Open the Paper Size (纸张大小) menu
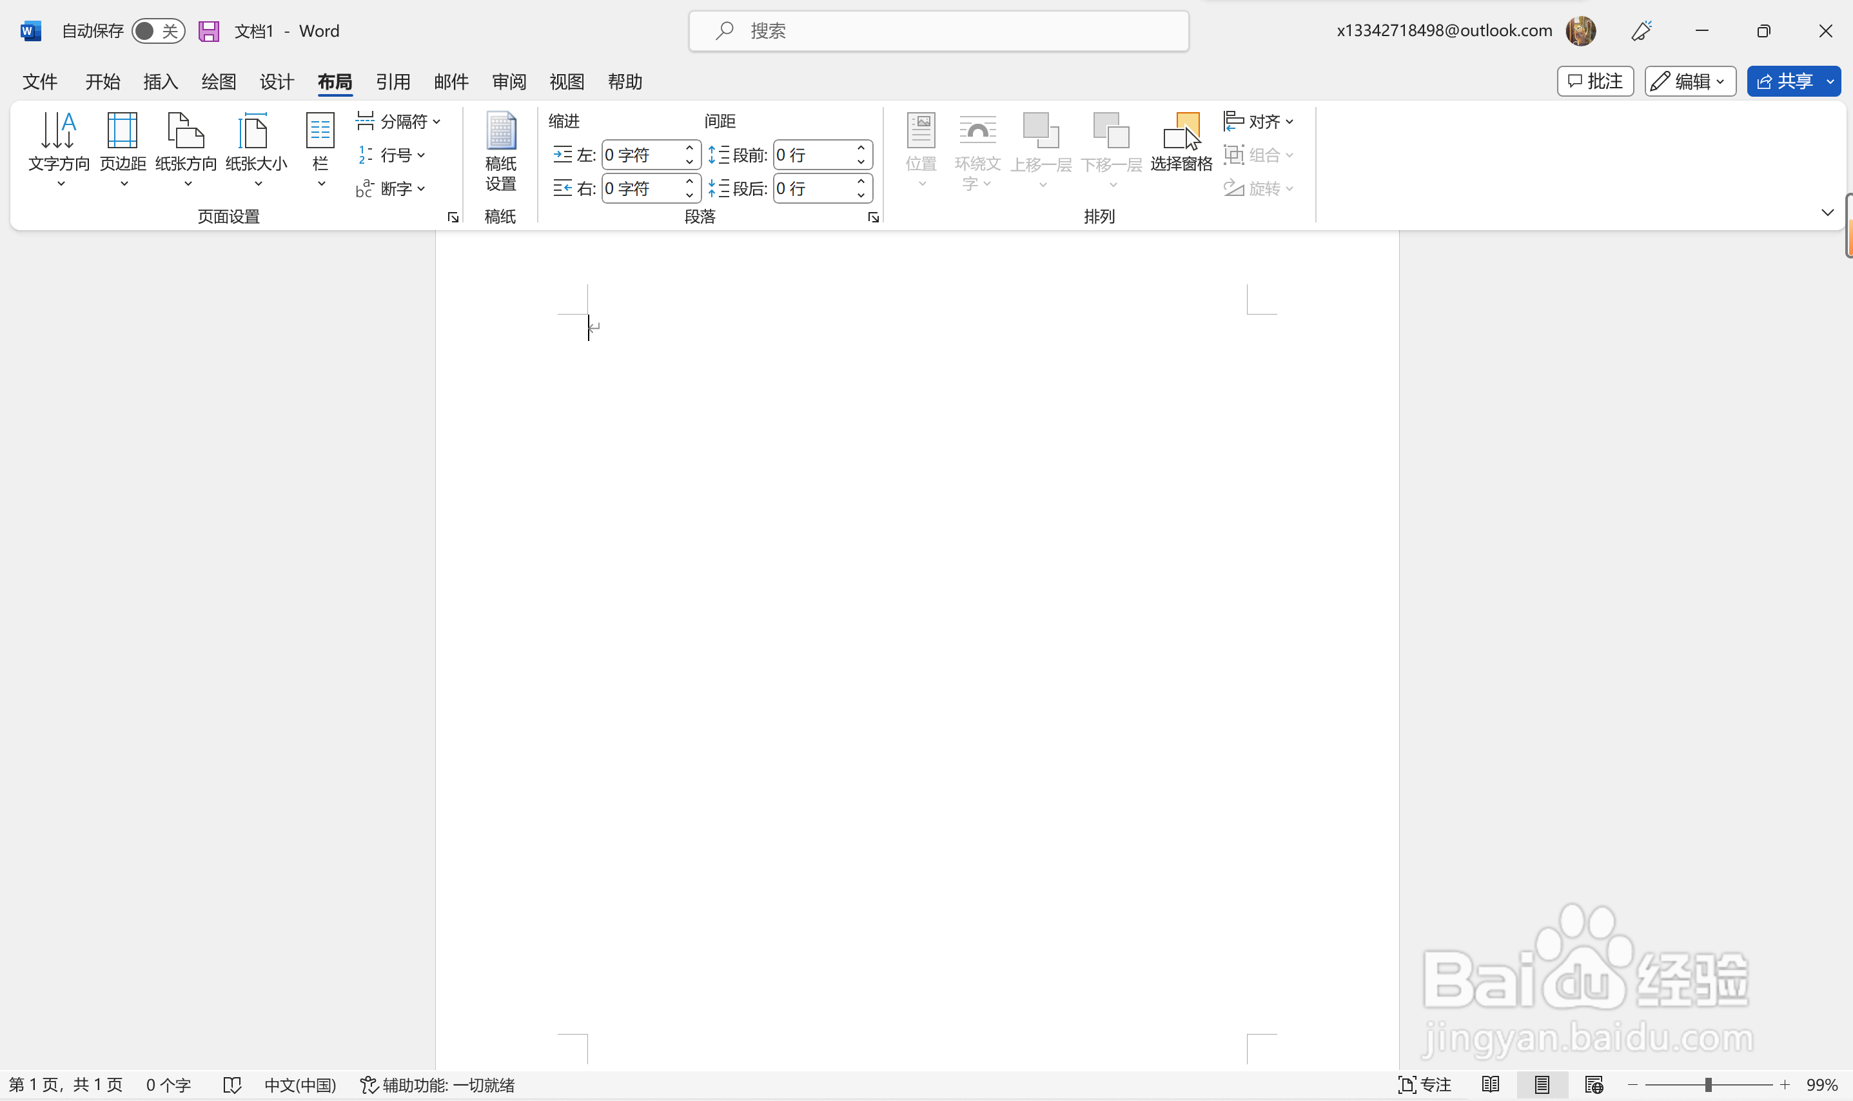This screenshot has height=1101, width=1853. [x=256, y=151]
